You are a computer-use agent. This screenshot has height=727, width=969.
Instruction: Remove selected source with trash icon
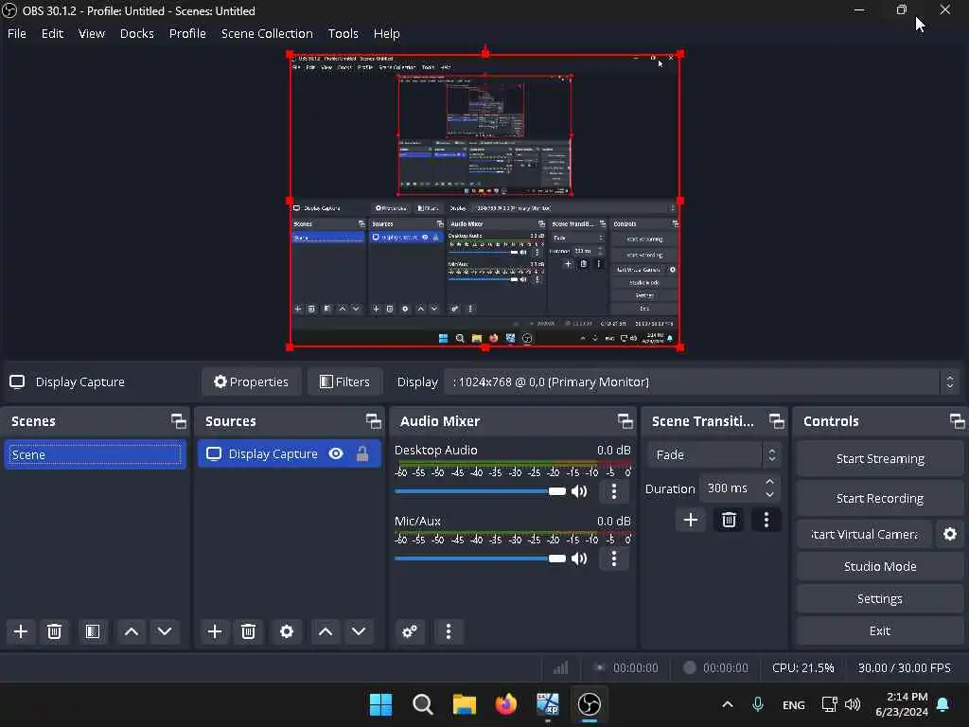pyautogui.click(x=249, y=631)
